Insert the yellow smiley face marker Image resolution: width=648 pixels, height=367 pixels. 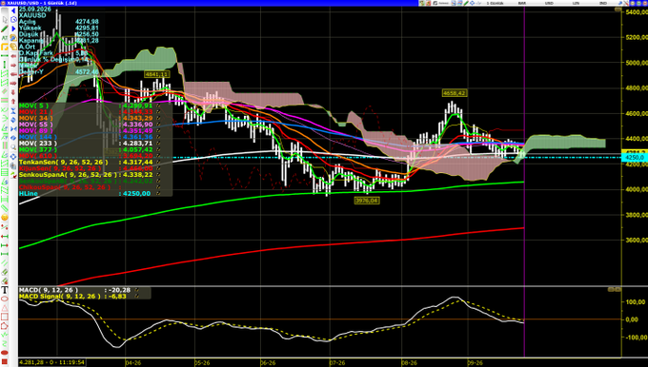click(x=5, y=218)
